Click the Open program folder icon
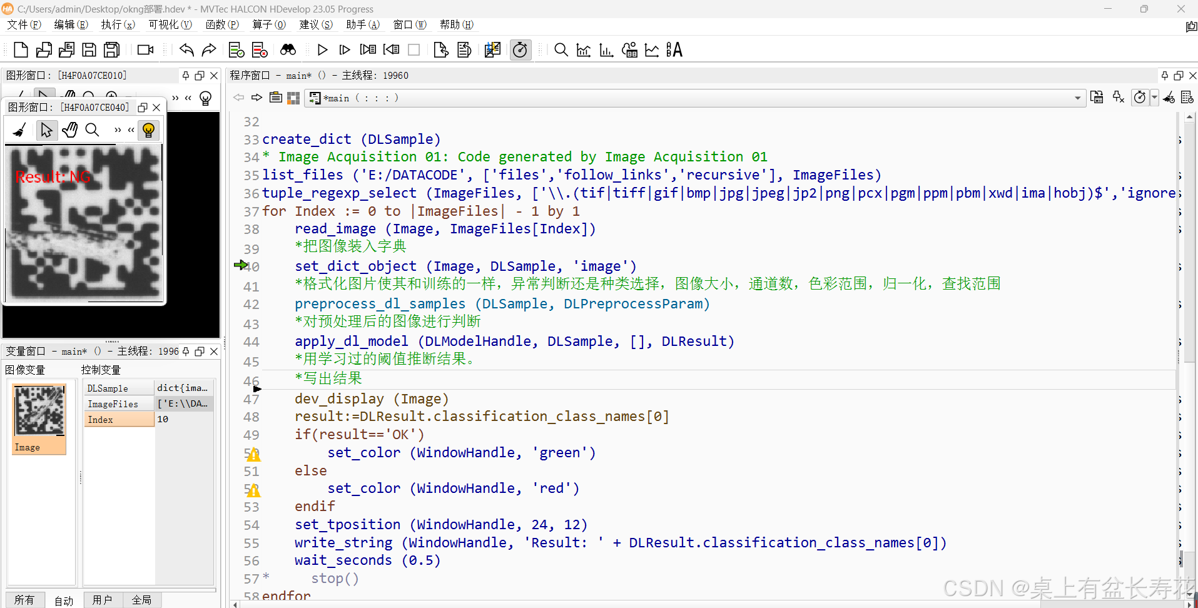Viewport: 1198px width, 608px height. click(44, 50)
